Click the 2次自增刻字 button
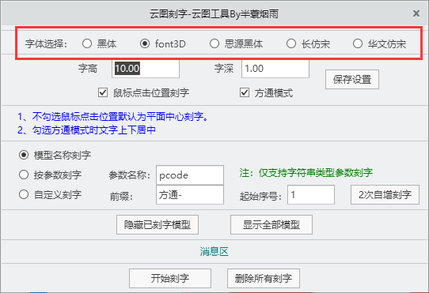Image resolution: width=429 pixels, height=293 pixels. (x=385, y=195)
